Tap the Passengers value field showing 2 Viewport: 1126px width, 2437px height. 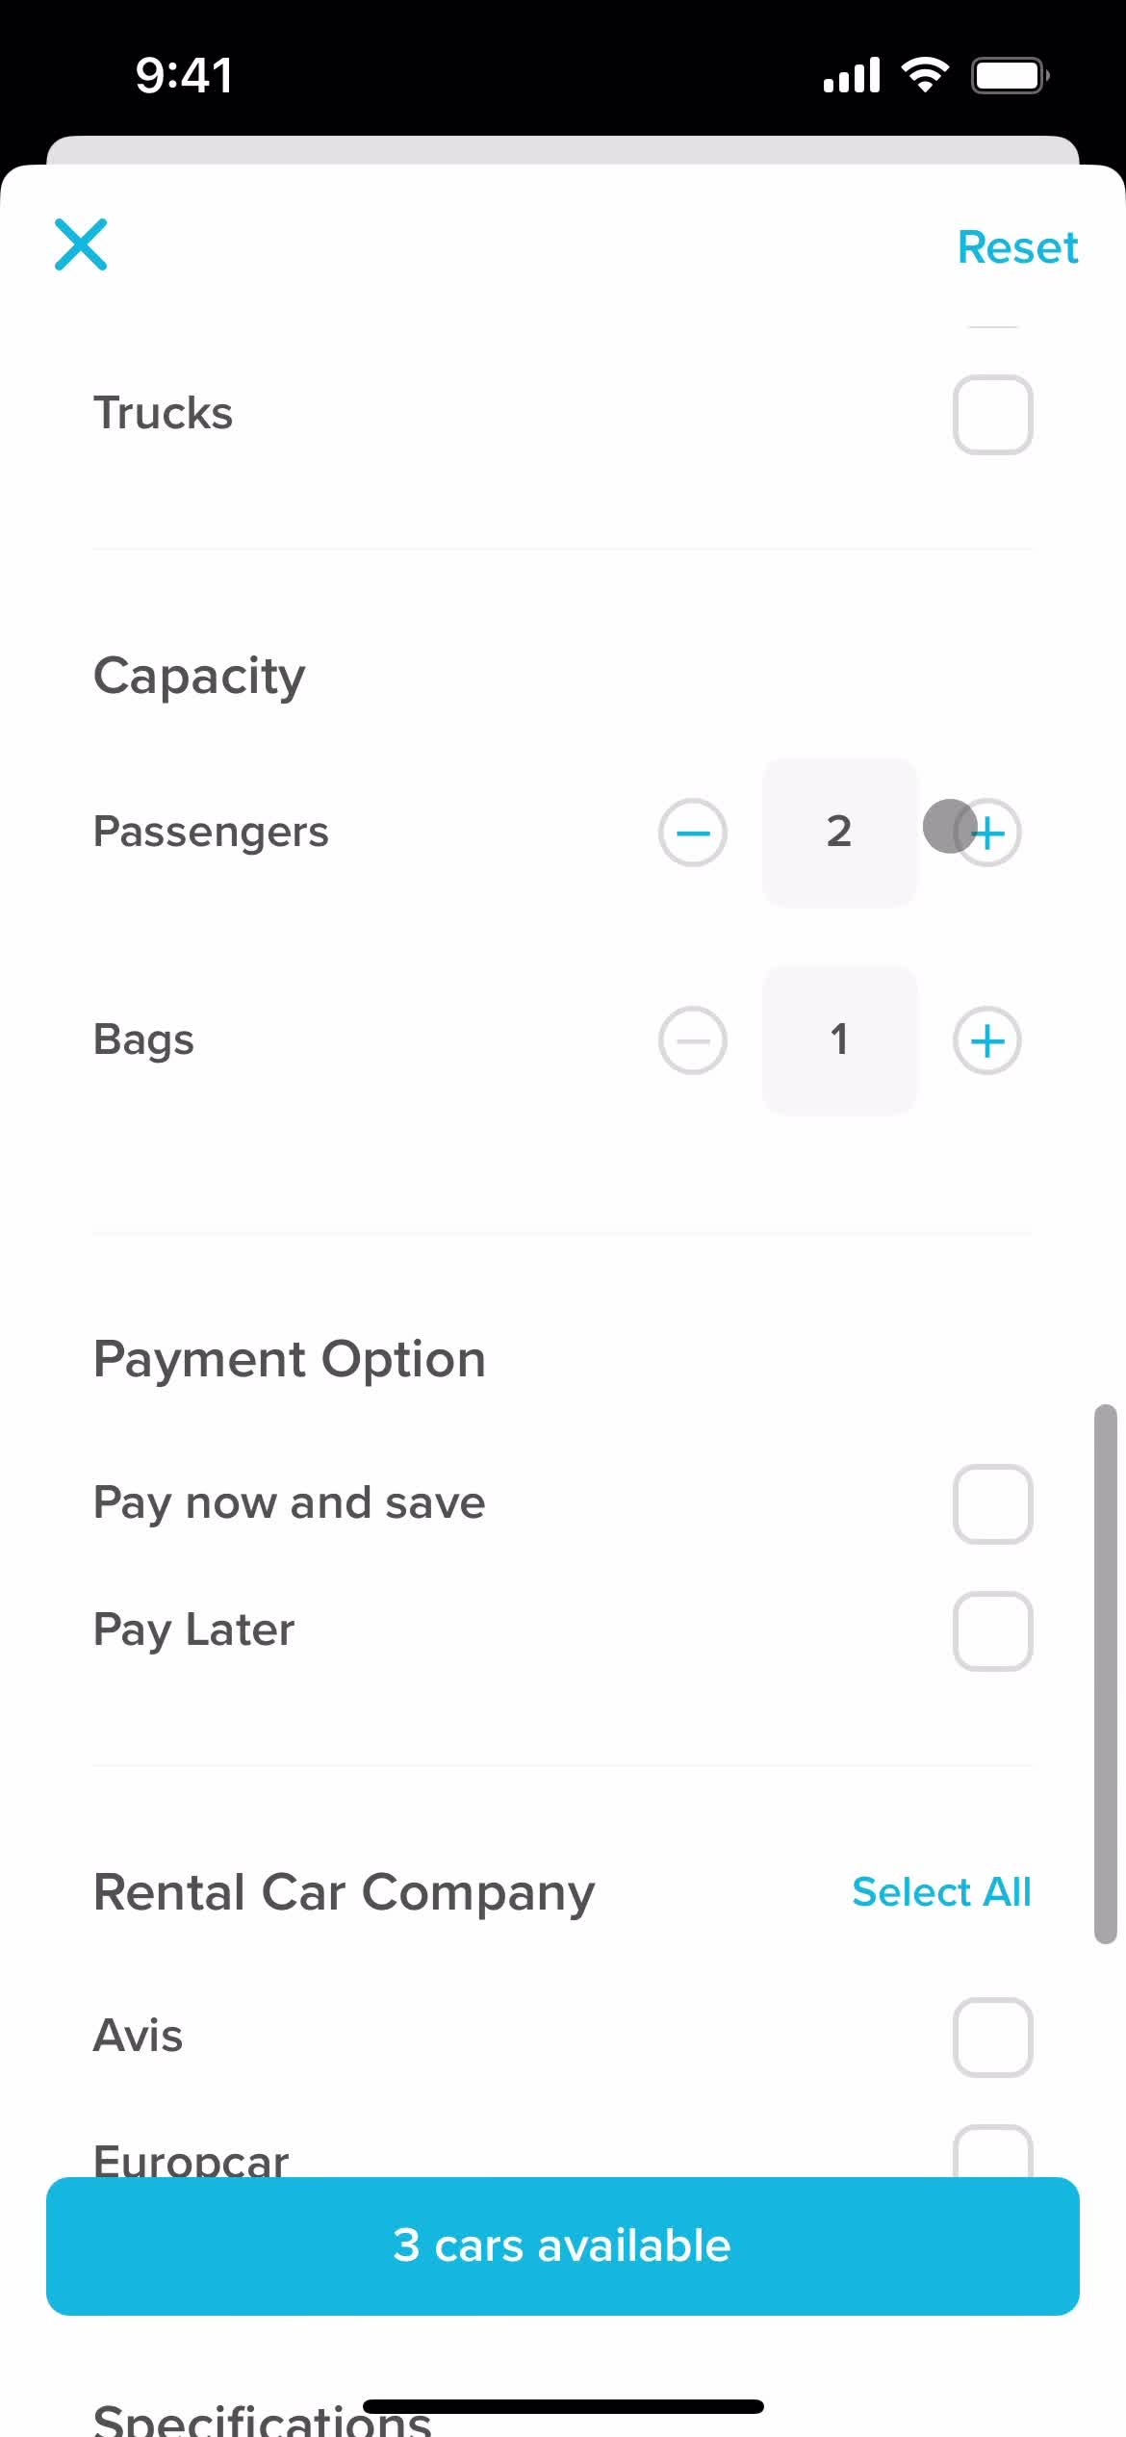tap(839, 833)
